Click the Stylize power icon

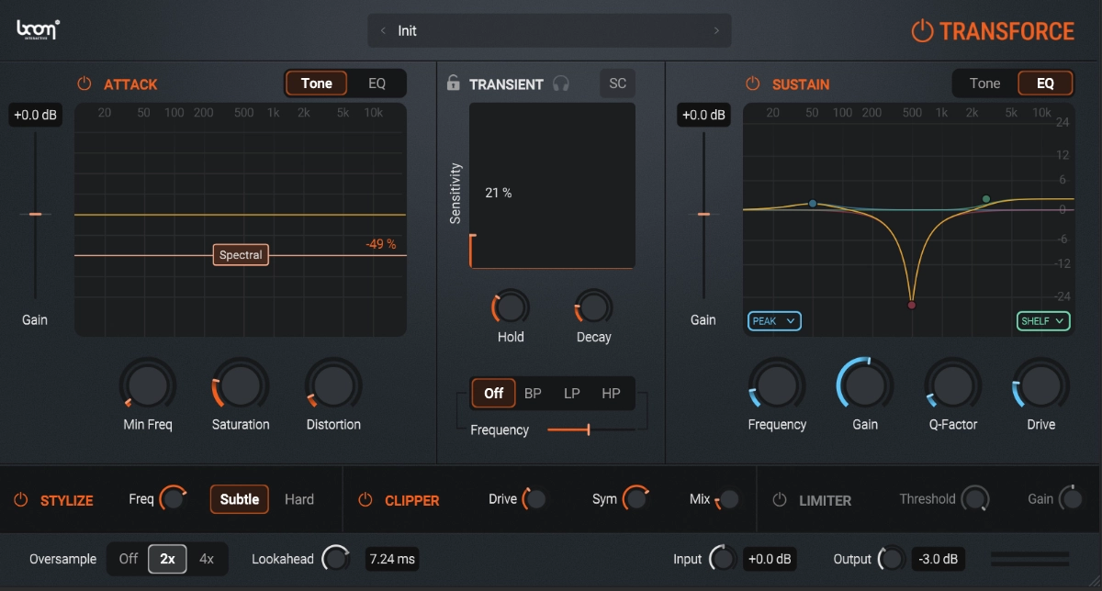point(20,500)
